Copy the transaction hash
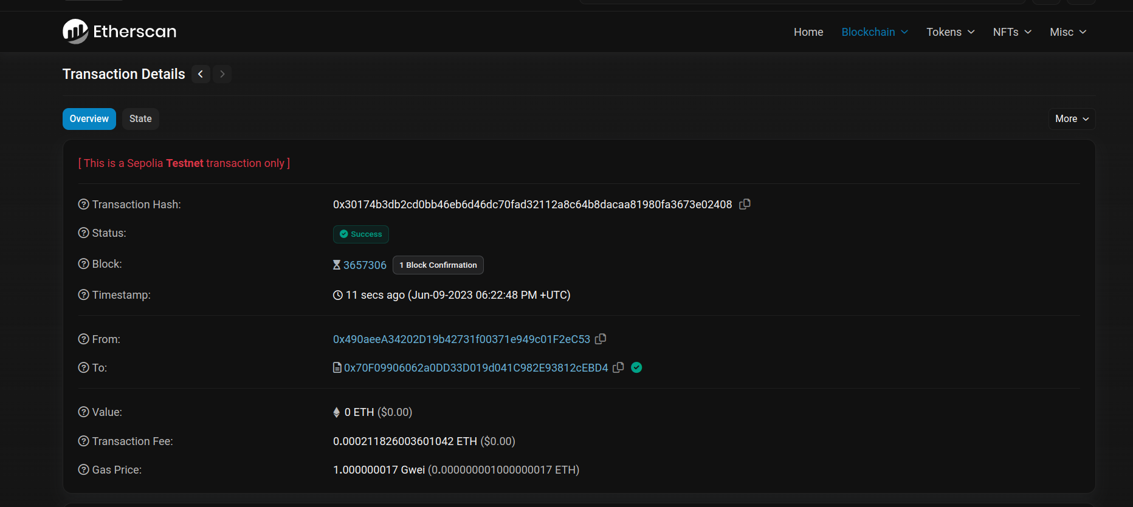The height and width of the screenshot is (507, 1133). tap(745, 204)
